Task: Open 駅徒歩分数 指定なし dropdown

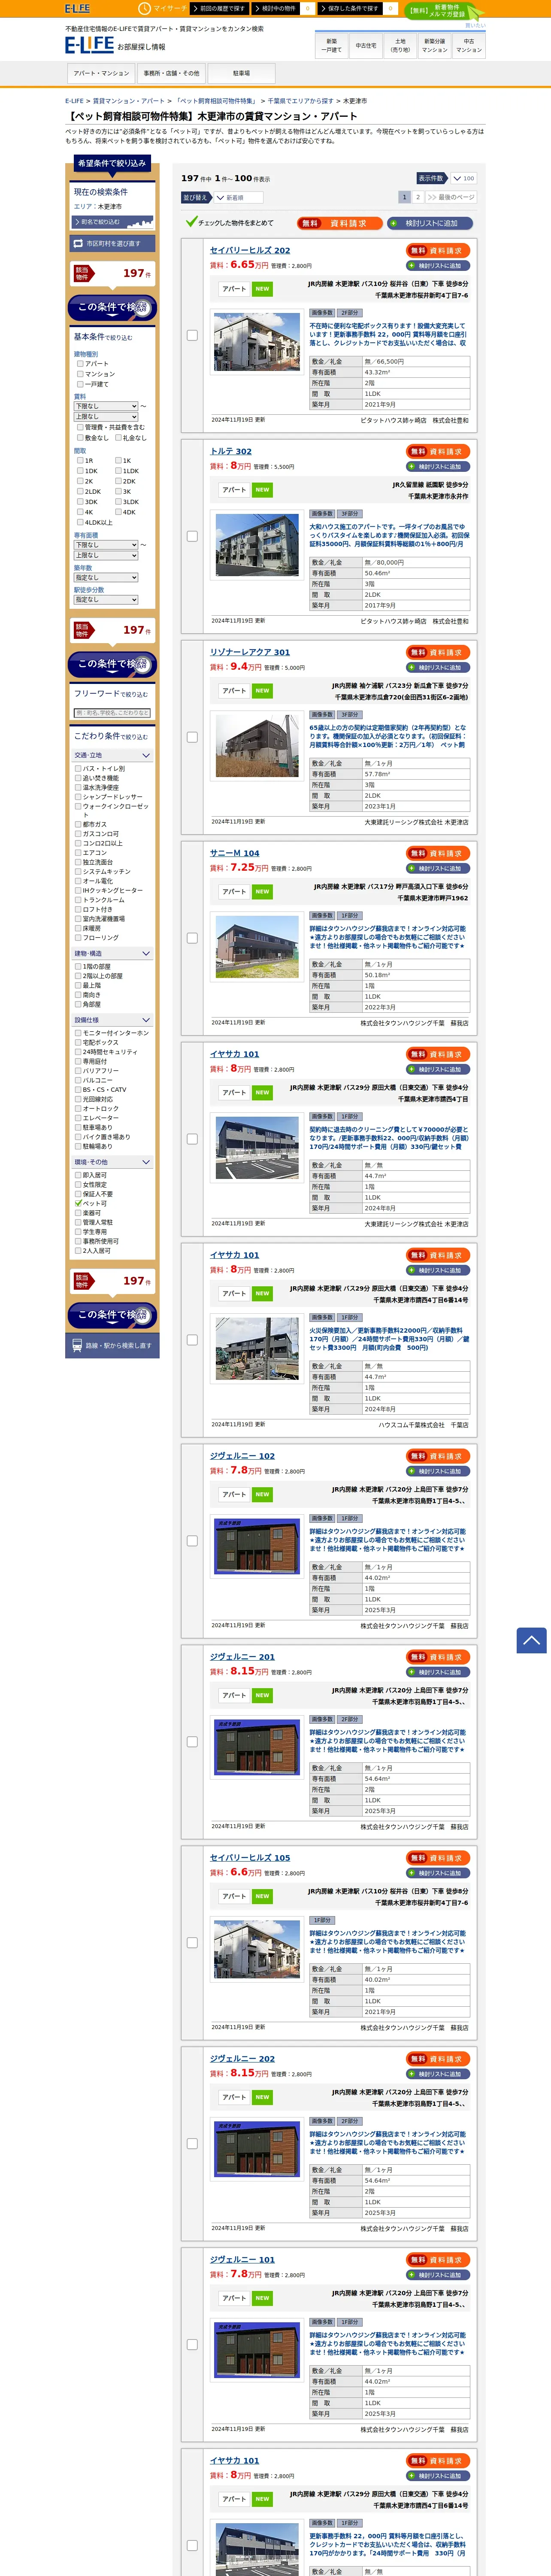Action: (x=106, y=600)
